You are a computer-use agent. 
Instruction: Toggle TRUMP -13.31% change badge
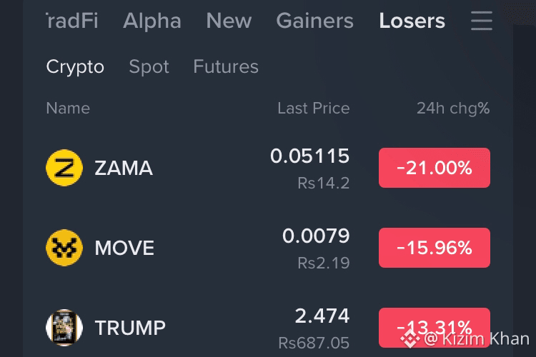click(x=434, y=328)
